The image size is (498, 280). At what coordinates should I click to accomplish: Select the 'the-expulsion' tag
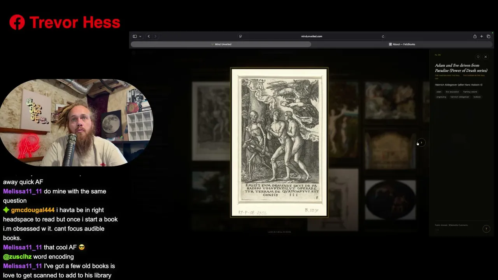click(x=452, y=92)
